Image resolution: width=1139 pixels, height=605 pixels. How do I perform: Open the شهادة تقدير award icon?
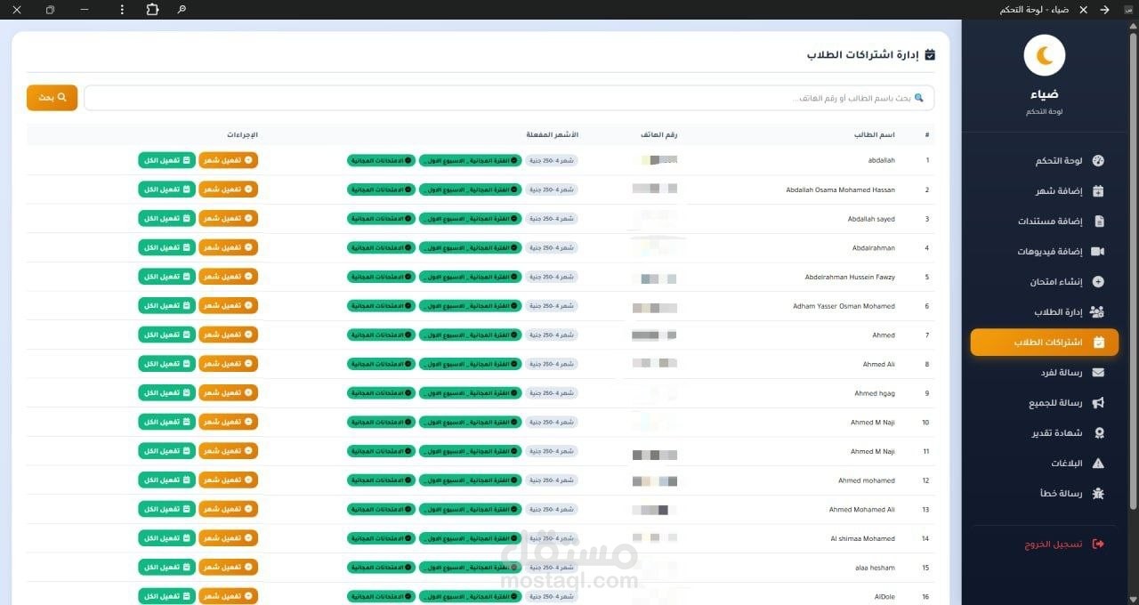[x=1098, y=433]
